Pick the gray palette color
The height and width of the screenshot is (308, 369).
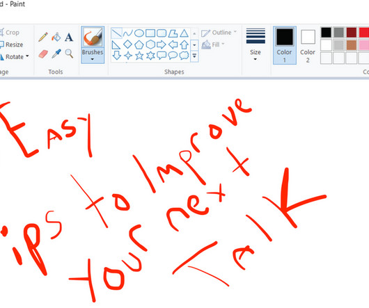click(338, 33)
